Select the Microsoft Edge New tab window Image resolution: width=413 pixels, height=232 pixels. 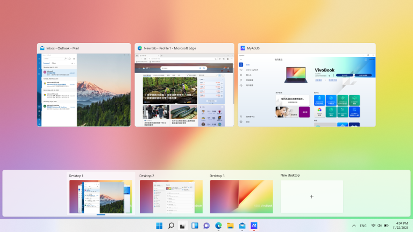click(x=184, y=85)
